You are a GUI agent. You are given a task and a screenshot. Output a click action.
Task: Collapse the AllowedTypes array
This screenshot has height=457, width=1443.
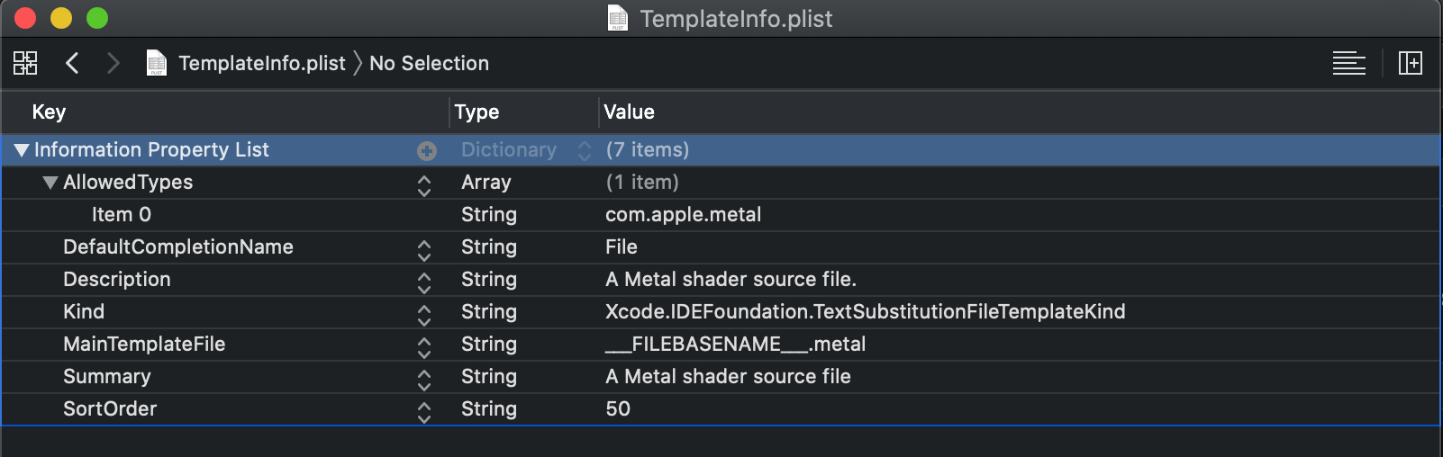50,183
